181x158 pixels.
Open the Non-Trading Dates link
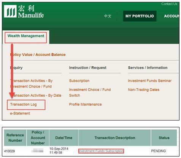coord(144,90)
